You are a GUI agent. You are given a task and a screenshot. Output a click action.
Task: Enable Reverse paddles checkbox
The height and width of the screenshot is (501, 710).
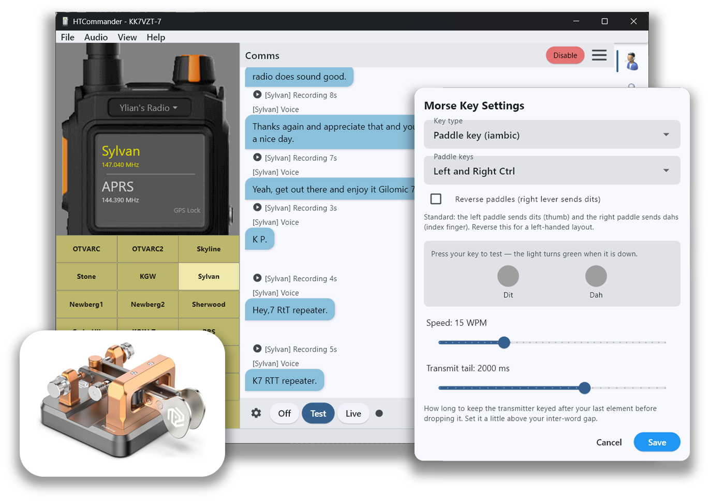[436, 199]
